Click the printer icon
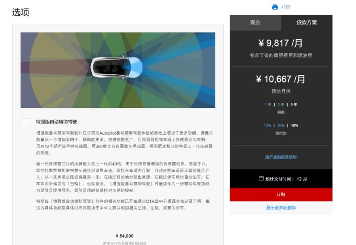This screenshot has width=356, height=245. [275, 7]
